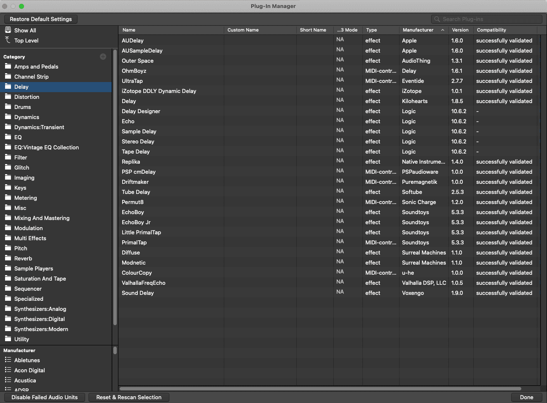Click the Compatibility column header
This screenshot has width=547, height=403.
505,30
